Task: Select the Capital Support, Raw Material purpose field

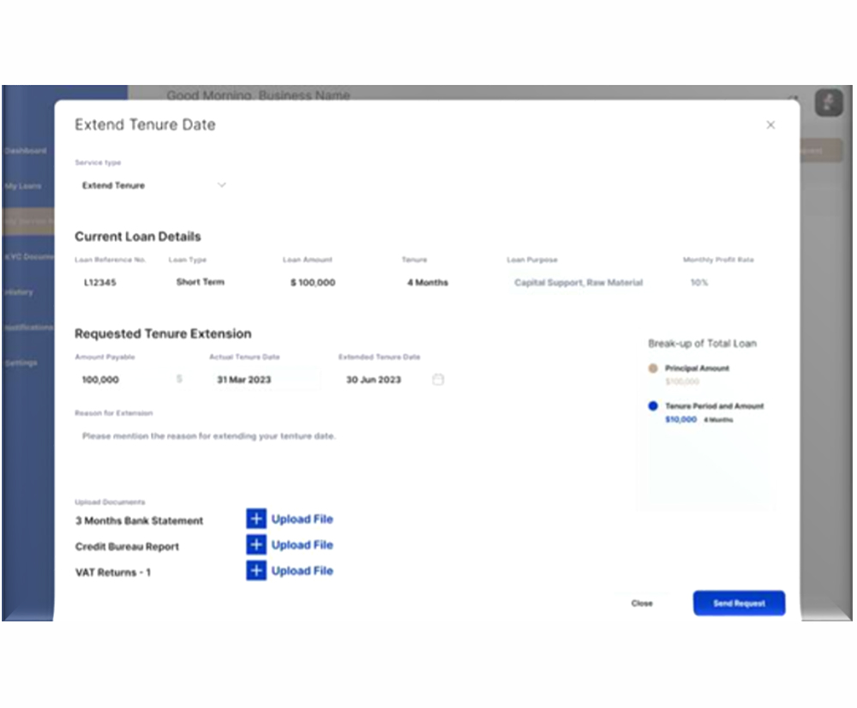Action: [x=578, y=283]
